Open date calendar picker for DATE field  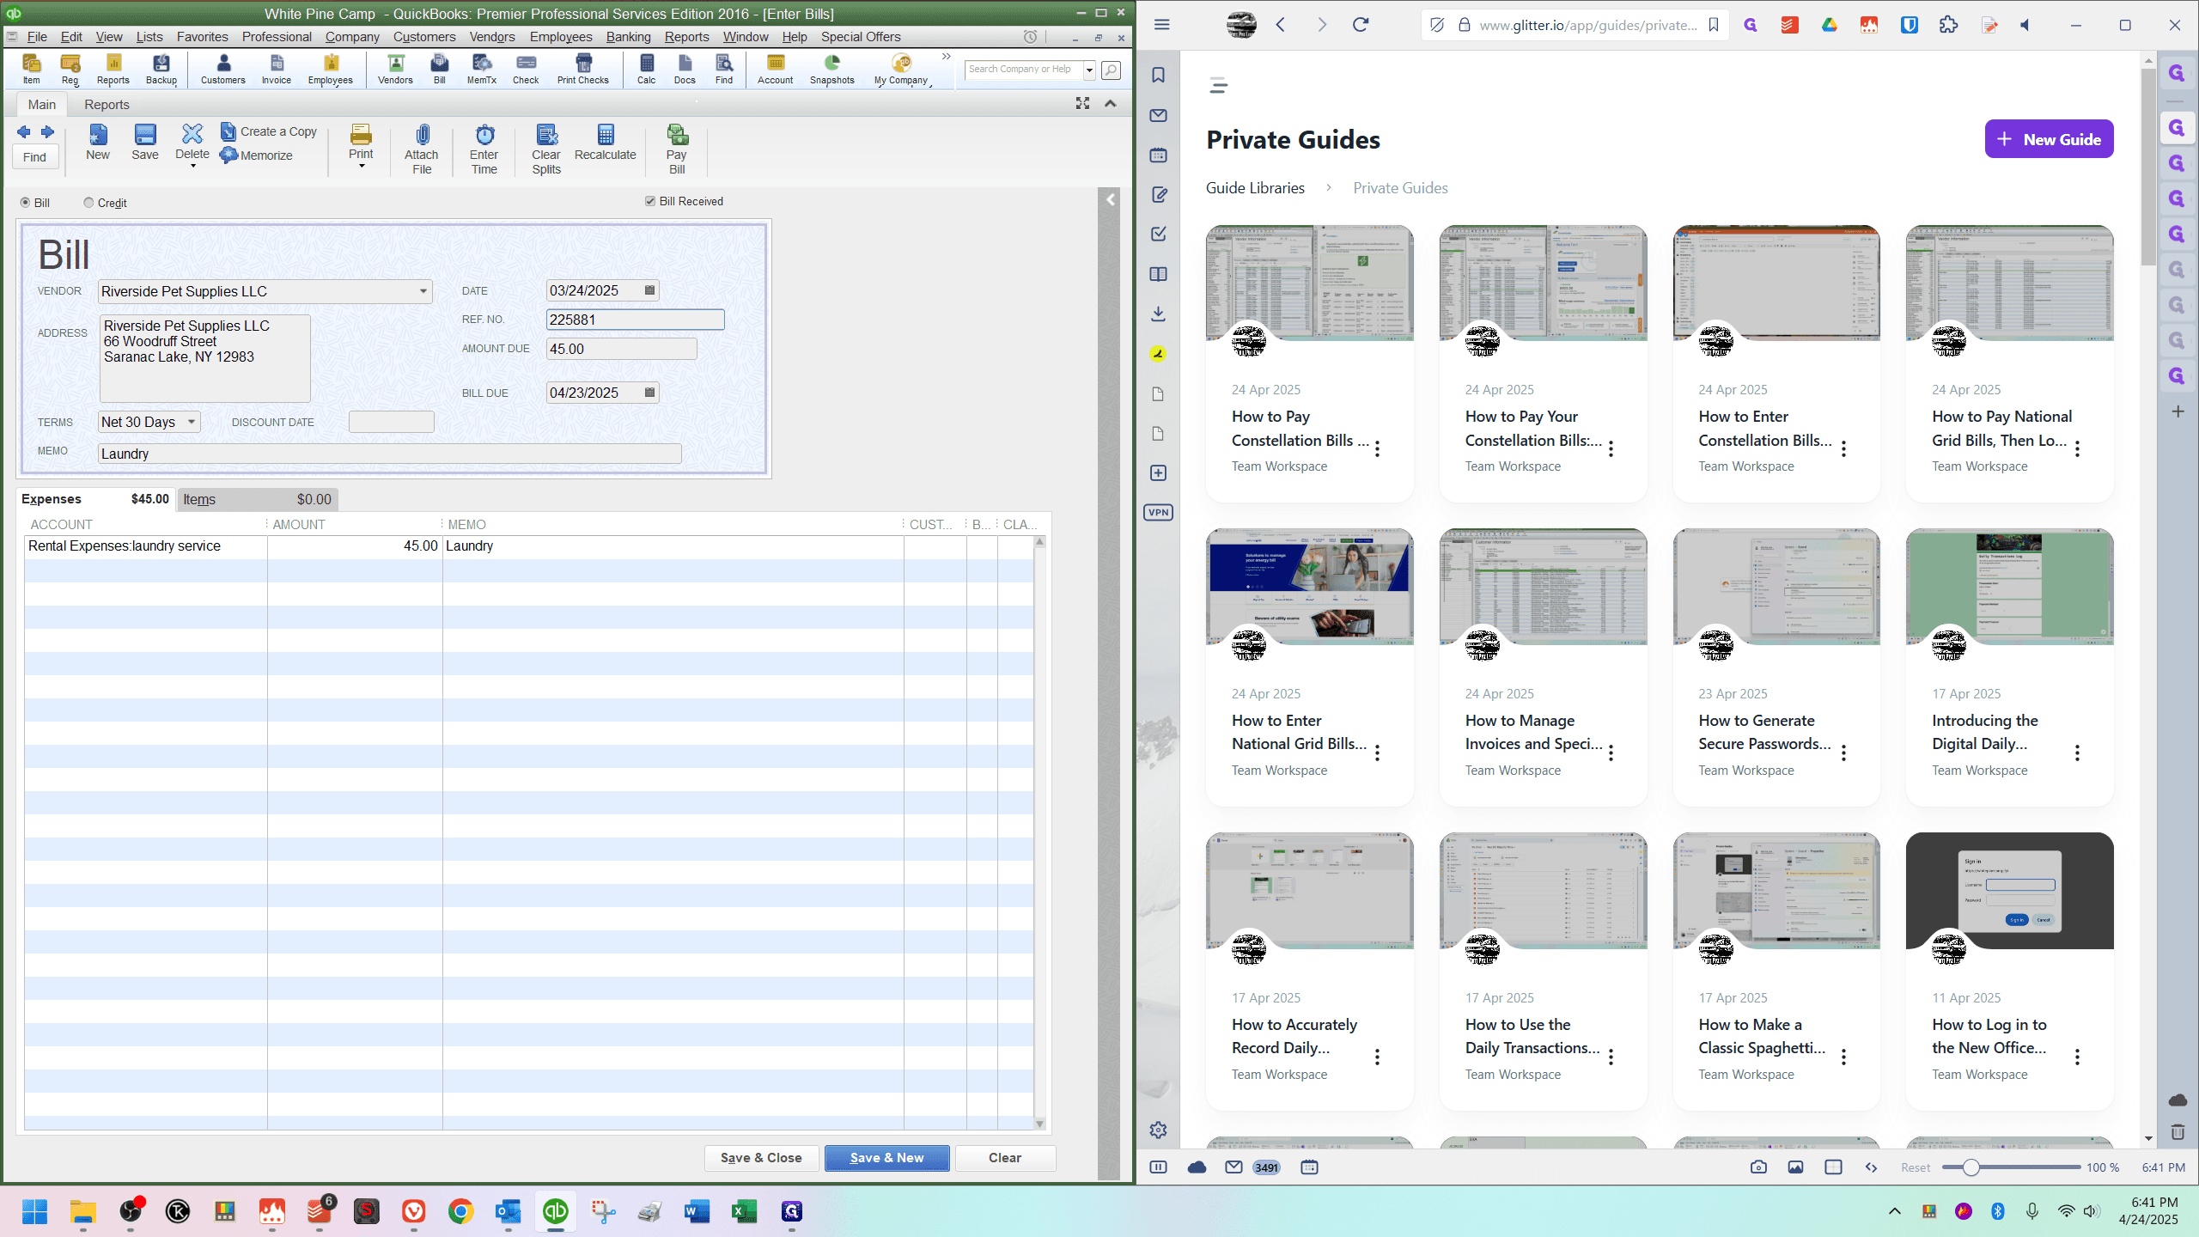pos(649,290)
